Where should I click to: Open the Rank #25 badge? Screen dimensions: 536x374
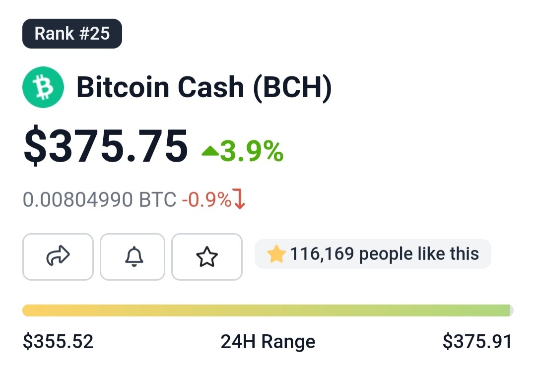point(72,33)
